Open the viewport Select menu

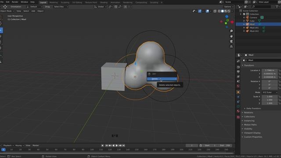(26, 11)
